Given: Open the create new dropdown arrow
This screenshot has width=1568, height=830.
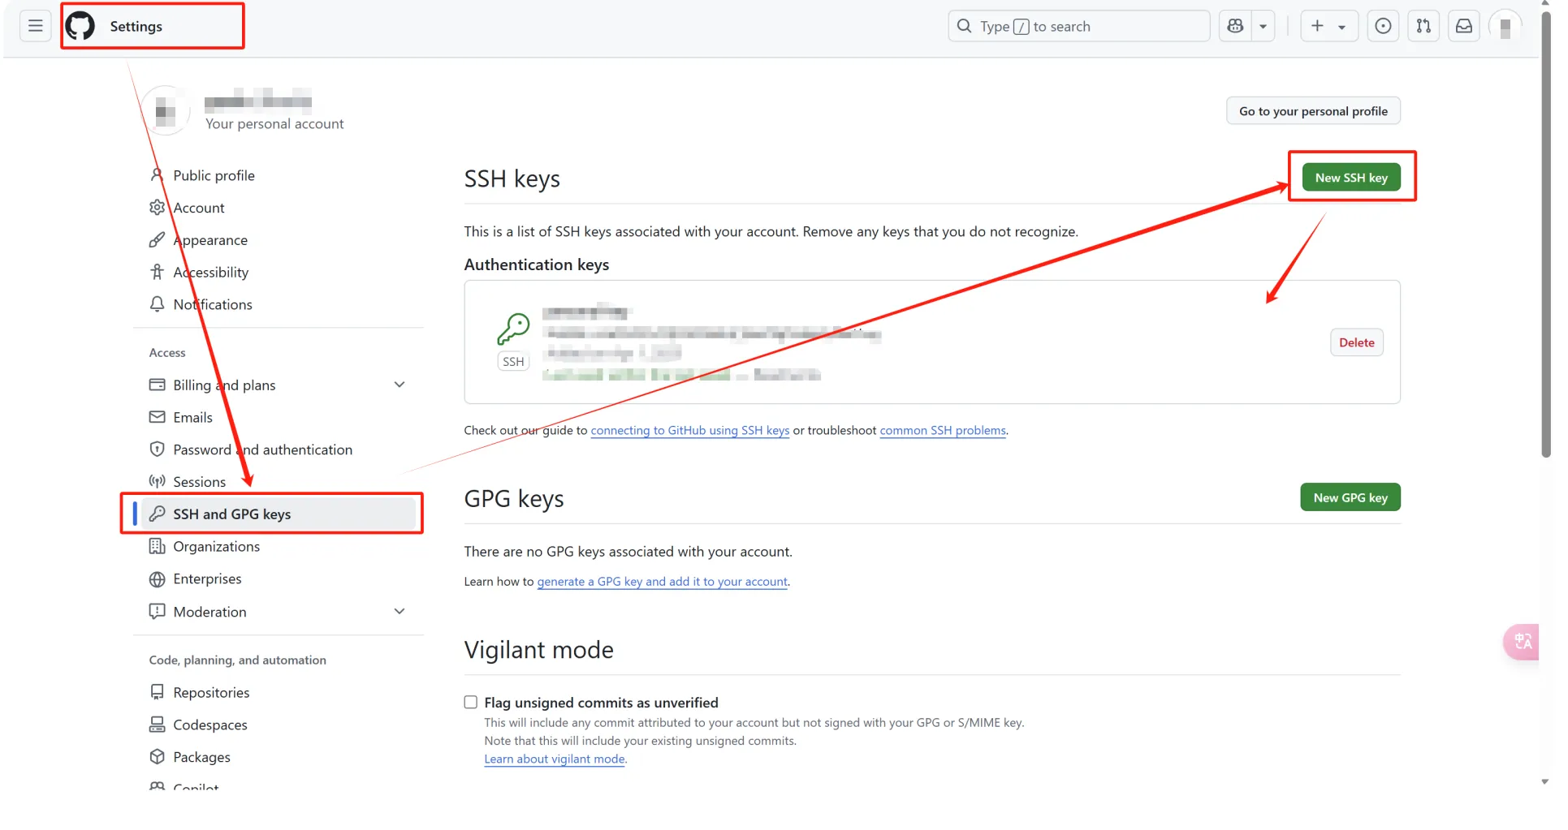Looking at the screenshot, I should (x=1341, y=25).
